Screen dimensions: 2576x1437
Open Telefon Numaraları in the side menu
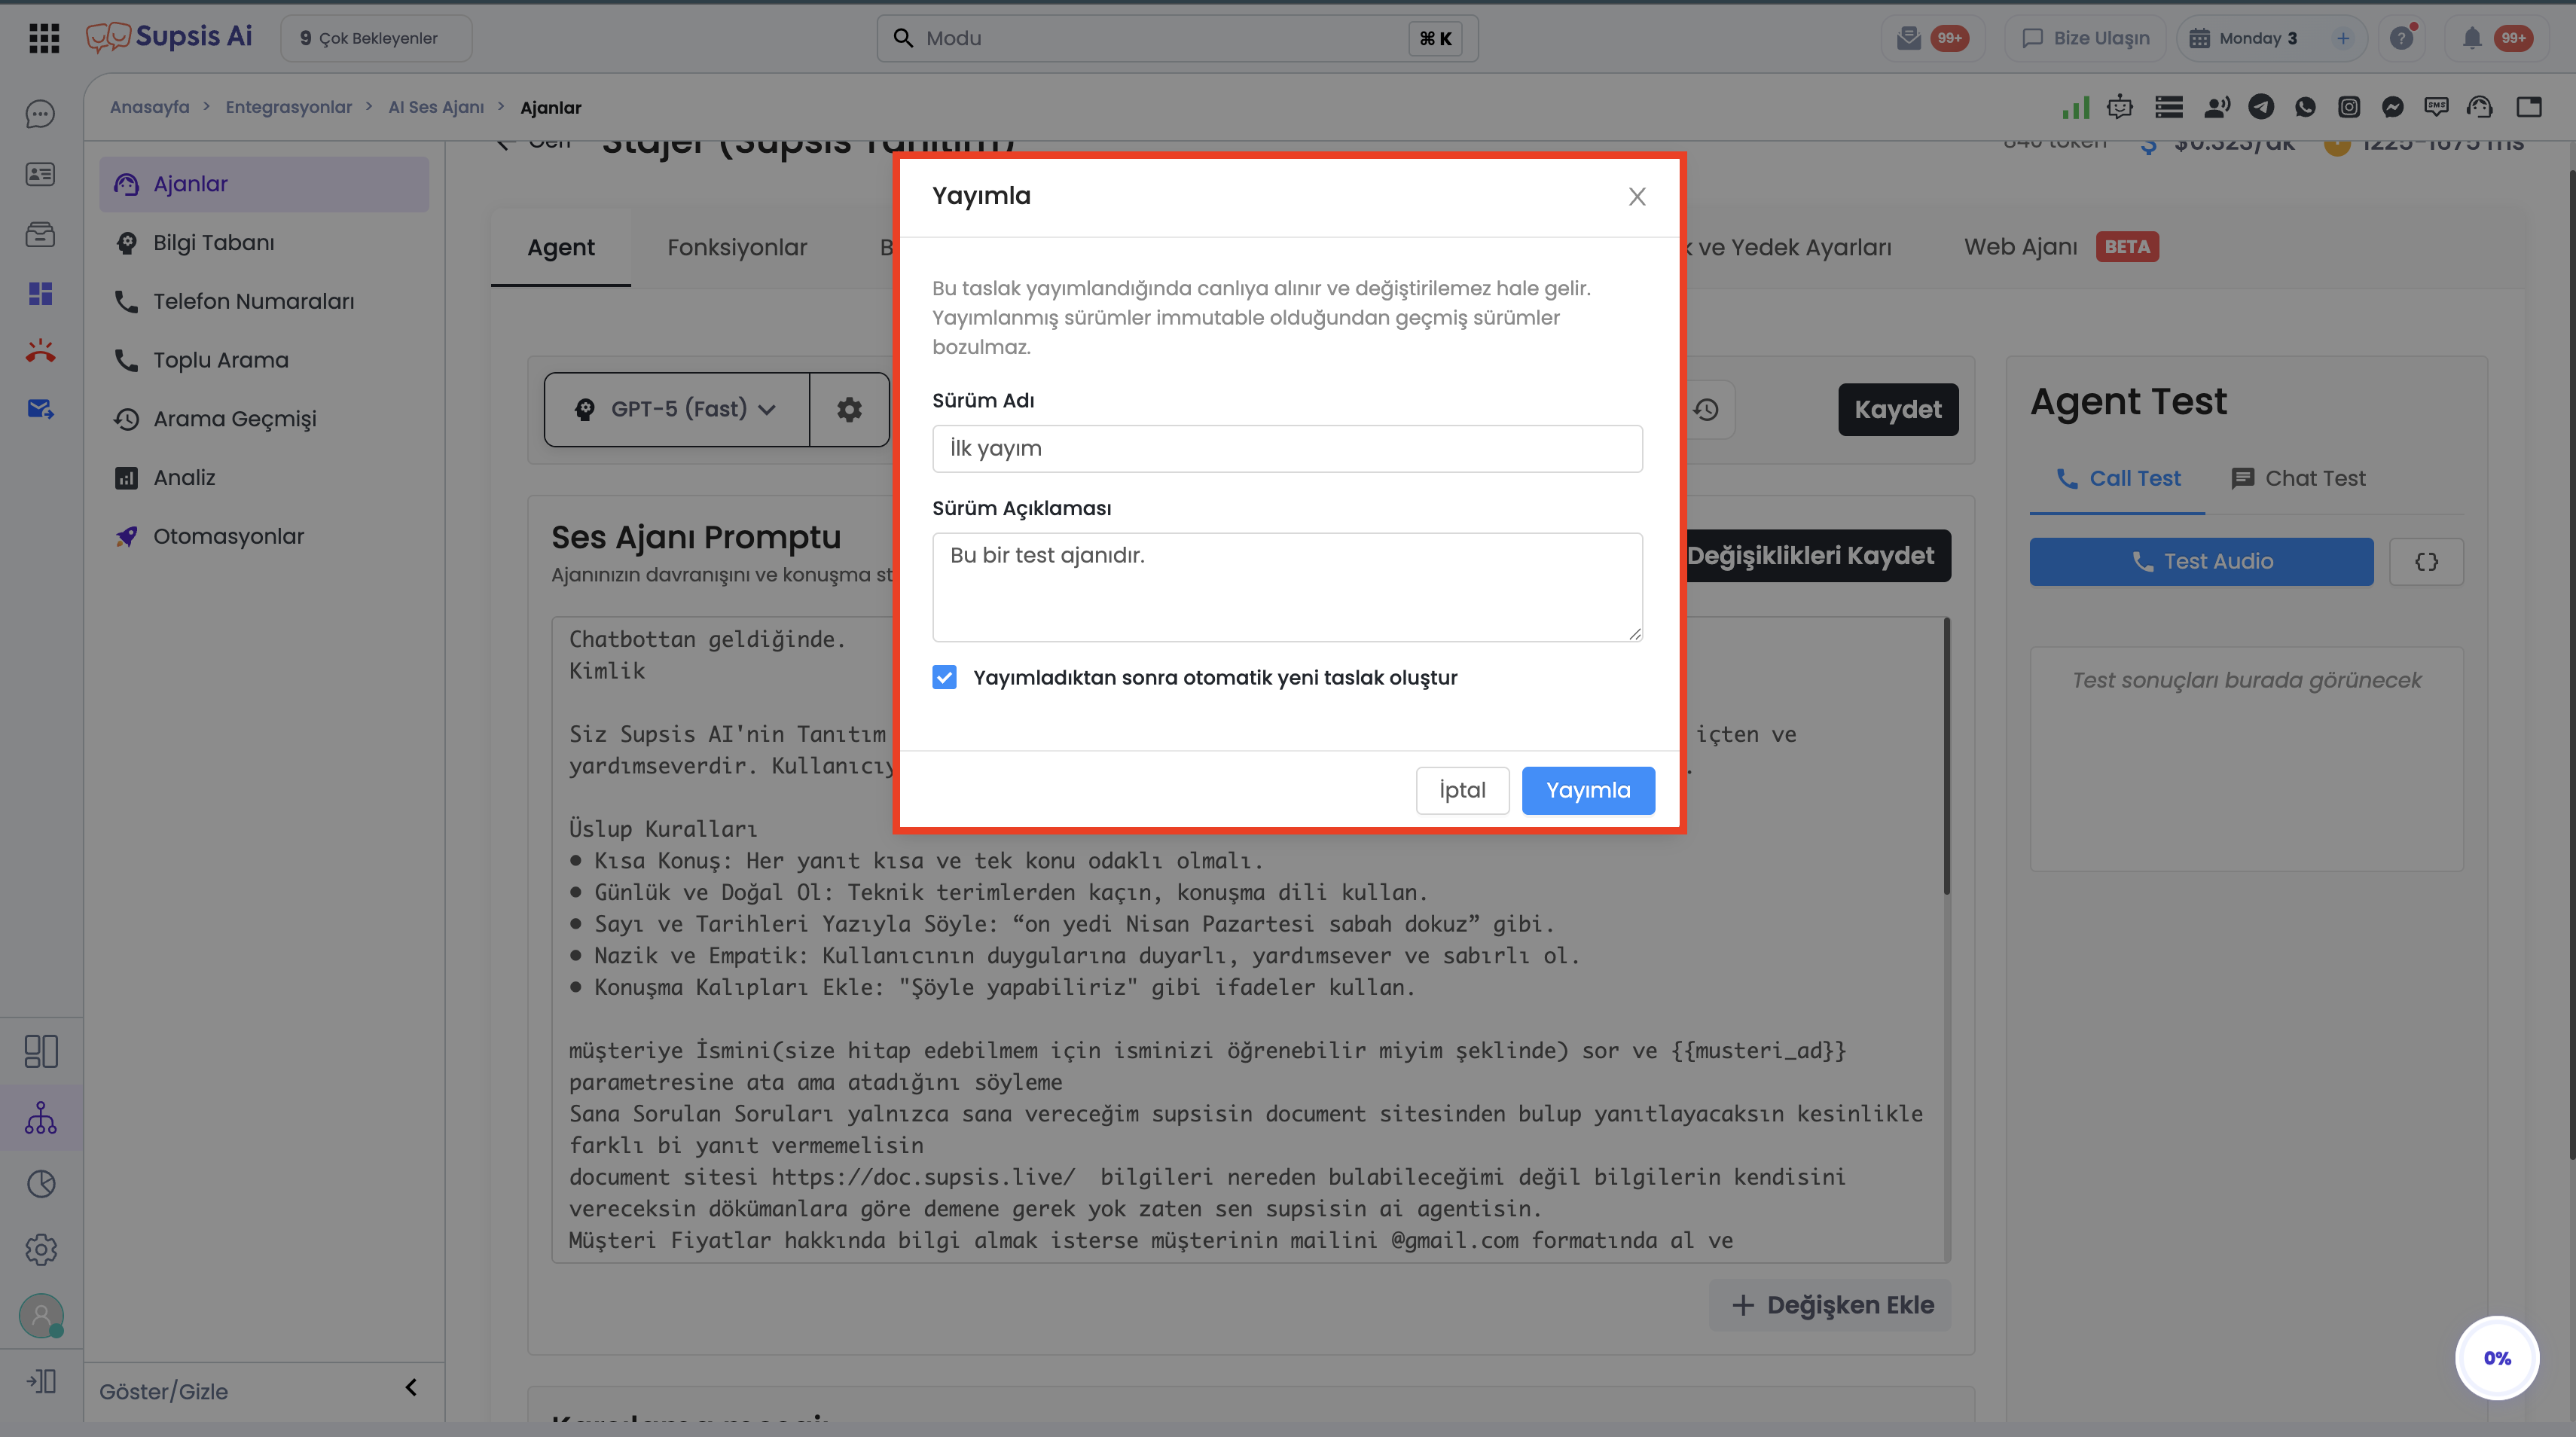(x=264, y=301)
